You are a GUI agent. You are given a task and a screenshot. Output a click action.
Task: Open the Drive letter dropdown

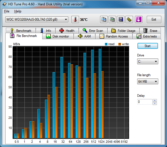point(148,61)
